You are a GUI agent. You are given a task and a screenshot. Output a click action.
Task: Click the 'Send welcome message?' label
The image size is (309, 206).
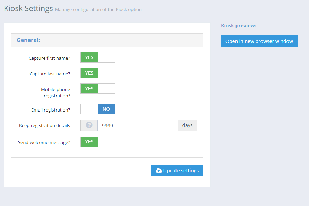point(44,142)
